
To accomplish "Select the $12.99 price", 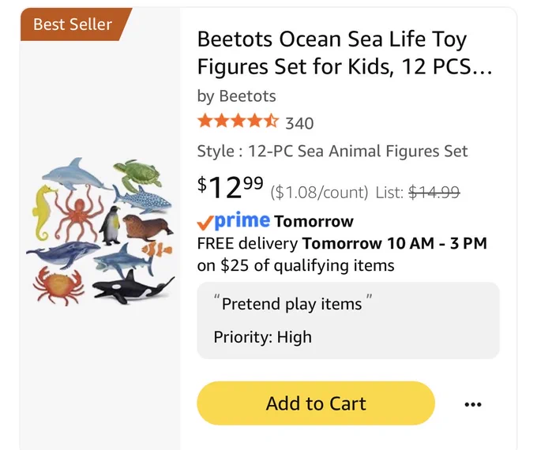I will coord(230,187).
